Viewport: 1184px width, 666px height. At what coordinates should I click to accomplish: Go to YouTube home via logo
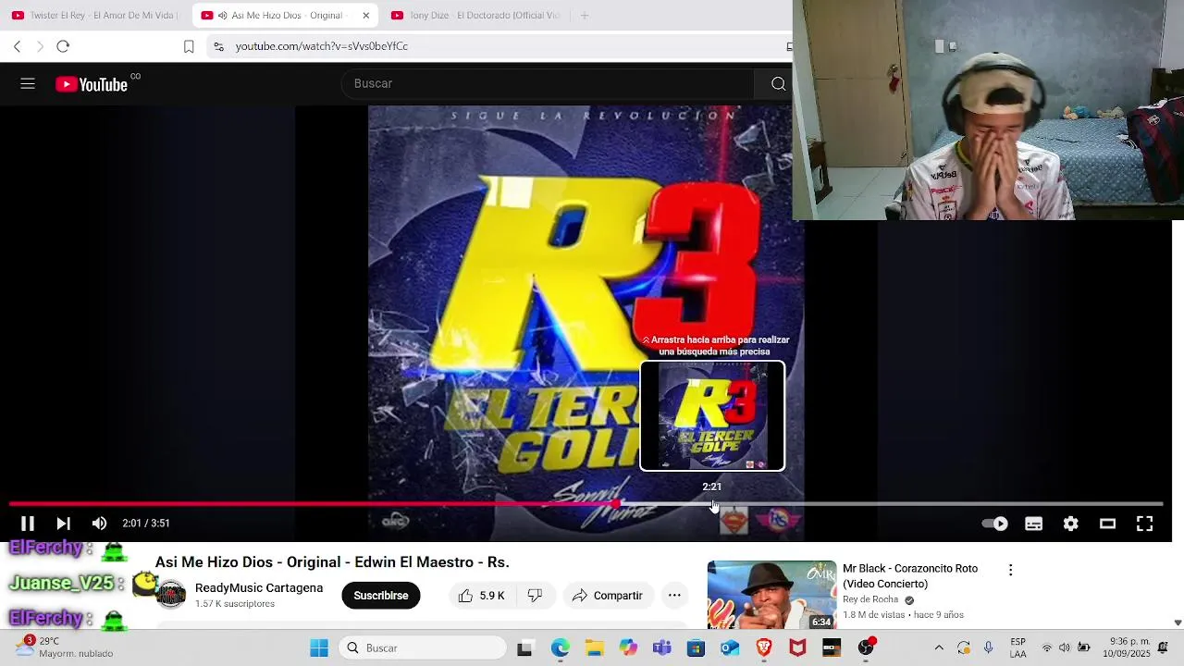click(91, 84)
